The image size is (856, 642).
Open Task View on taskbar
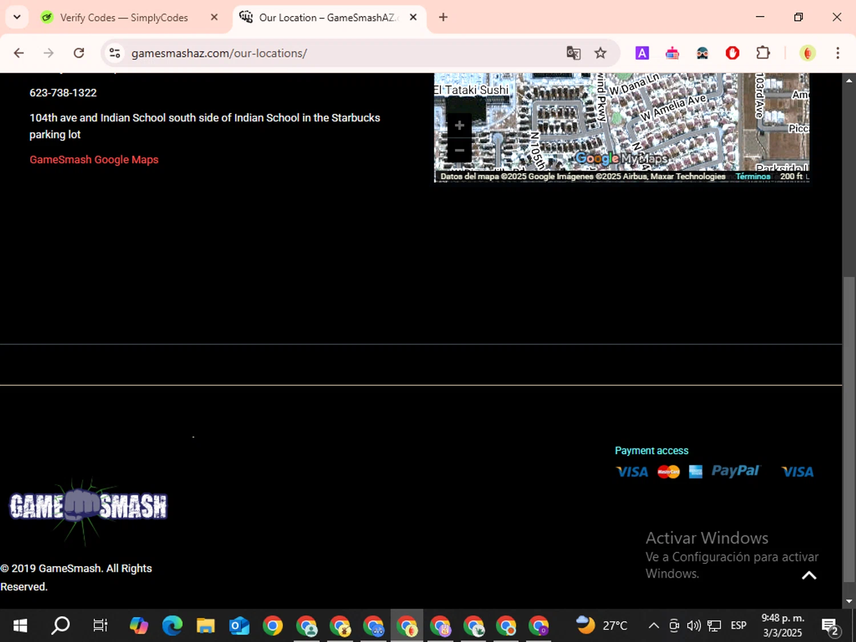[x=100, y=626]
